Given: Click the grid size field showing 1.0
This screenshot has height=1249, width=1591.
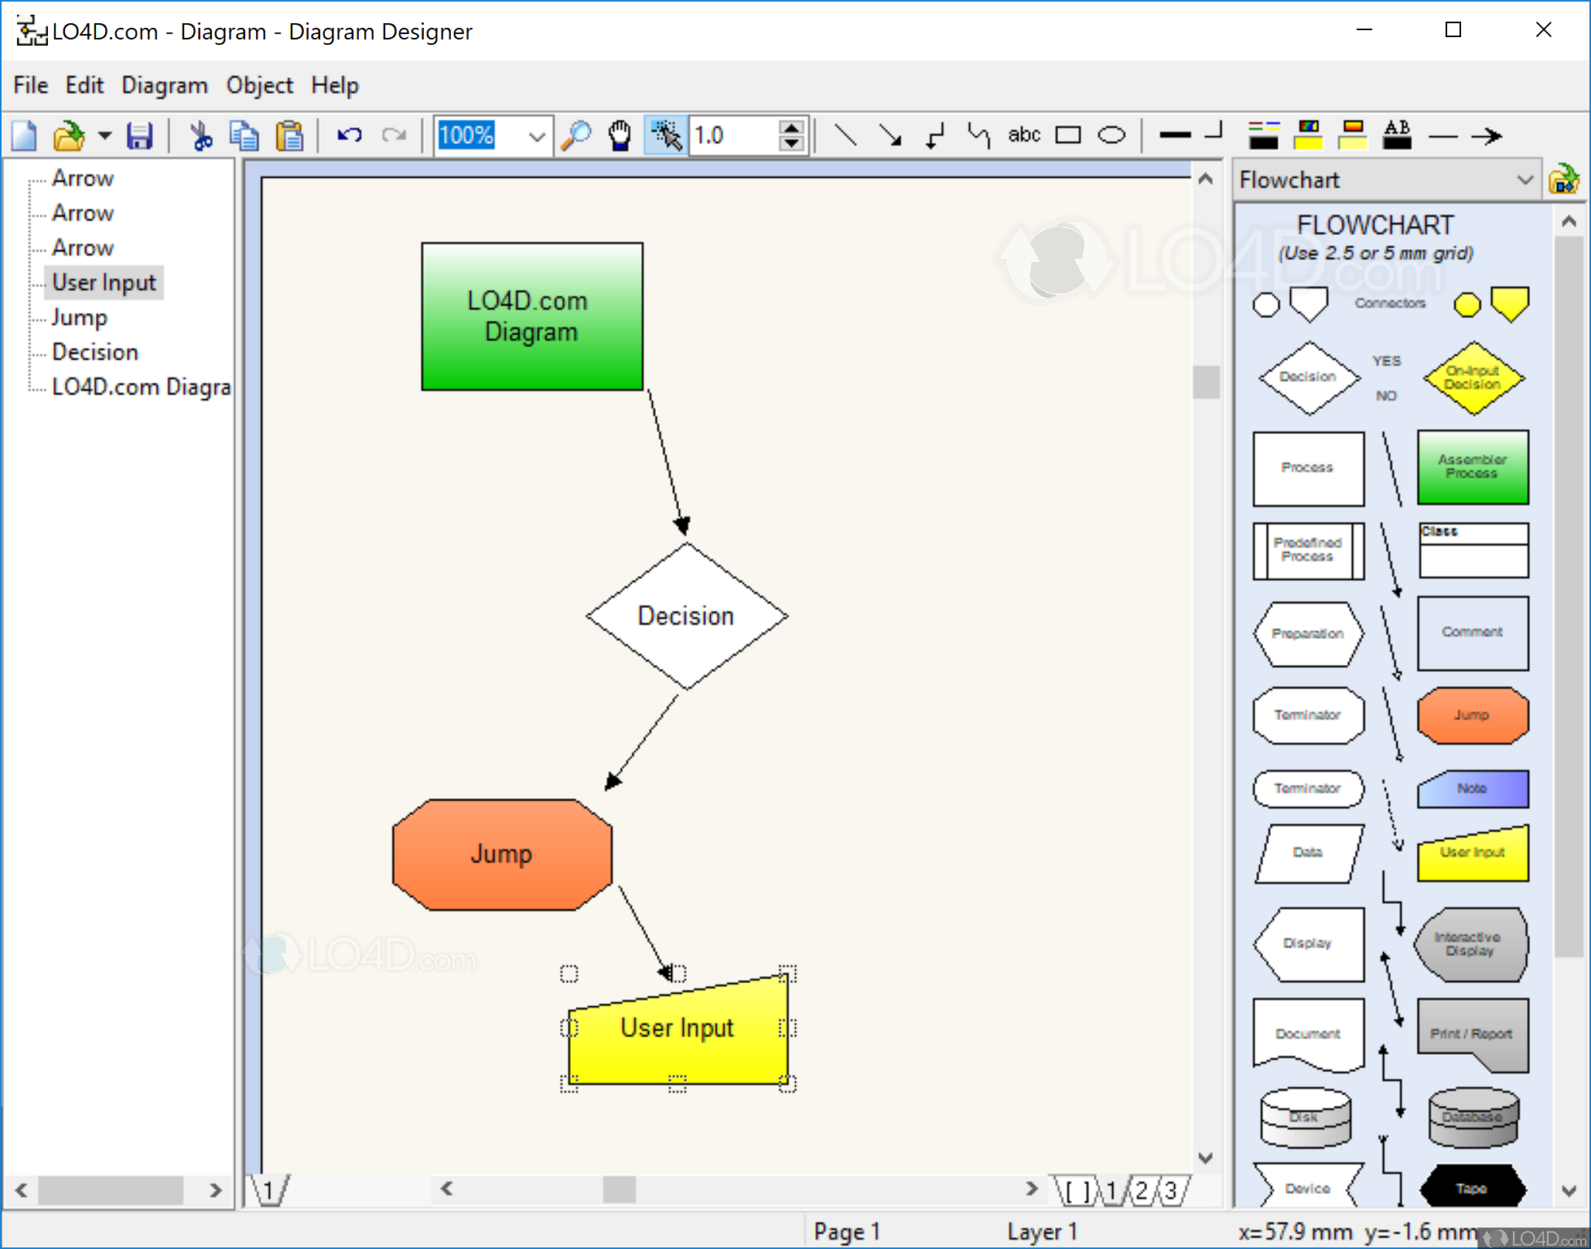Looking at the screenshot, I should point(735,136).
